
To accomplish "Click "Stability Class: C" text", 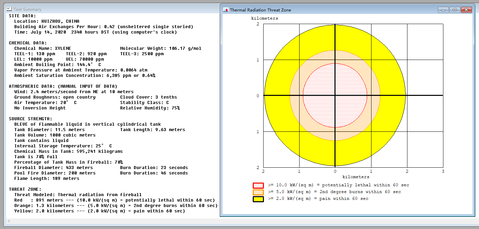I will pos(145,103).
